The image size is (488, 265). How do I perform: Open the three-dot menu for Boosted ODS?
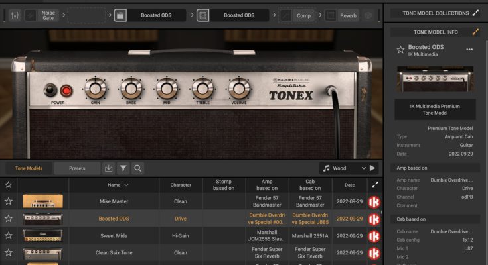[469, 50]
